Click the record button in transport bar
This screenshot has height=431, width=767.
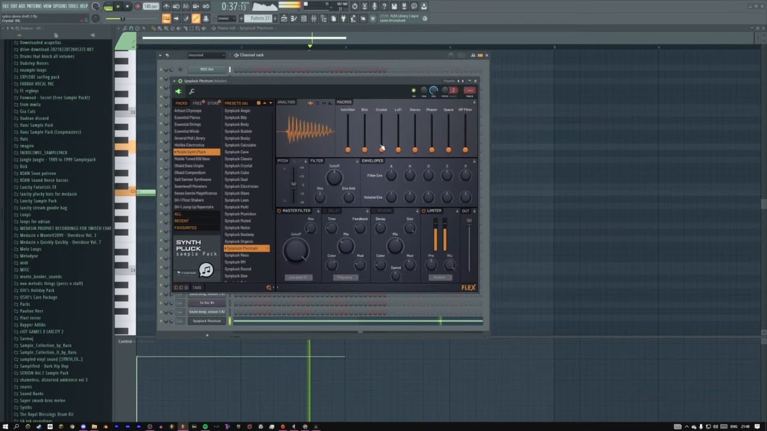pos(137,7)
